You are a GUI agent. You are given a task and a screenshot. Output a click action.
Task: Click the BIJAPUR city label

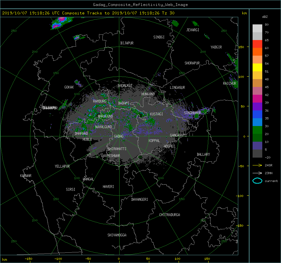point(127,43)
